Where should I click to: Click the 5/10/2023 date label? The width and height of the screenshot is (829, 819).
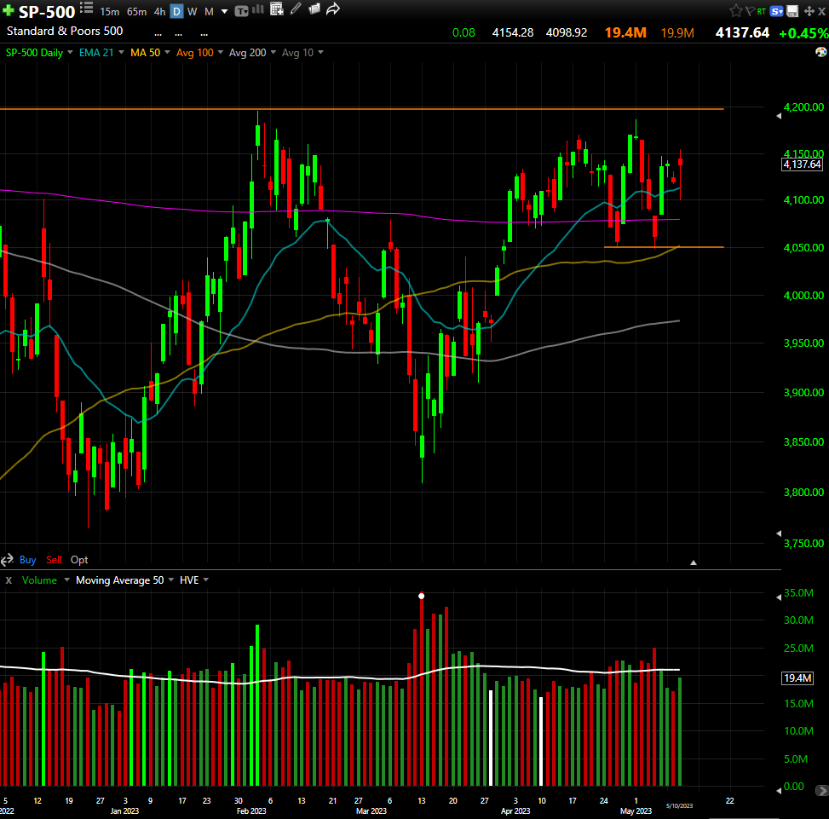(x=679, y=805)
